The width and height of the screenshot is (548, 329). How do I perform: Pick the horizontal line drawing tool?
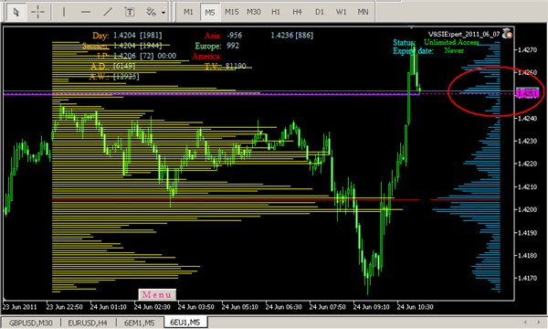point(86,12)
